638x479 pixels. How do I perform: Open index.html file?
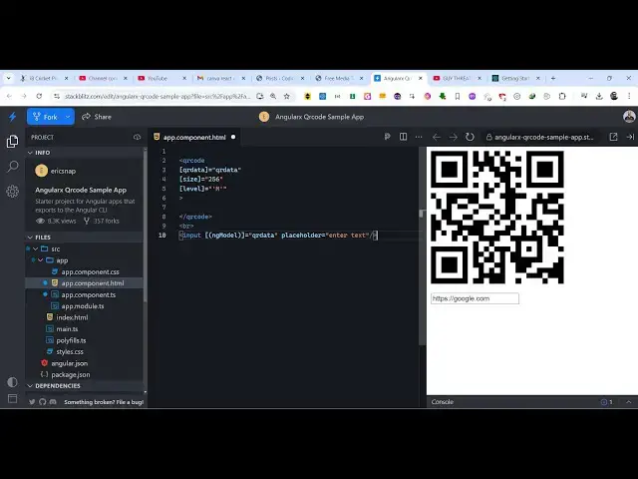pyautogui.click(x=72, y=317)
